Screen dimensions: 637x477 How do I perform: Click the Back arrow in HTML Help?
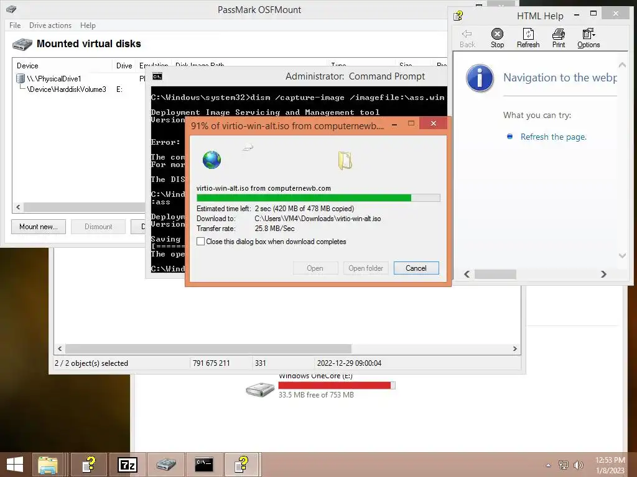(x=467, y=34)
